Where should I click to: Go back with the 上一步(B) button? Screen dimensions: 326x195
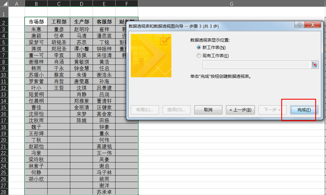point(240,110)
